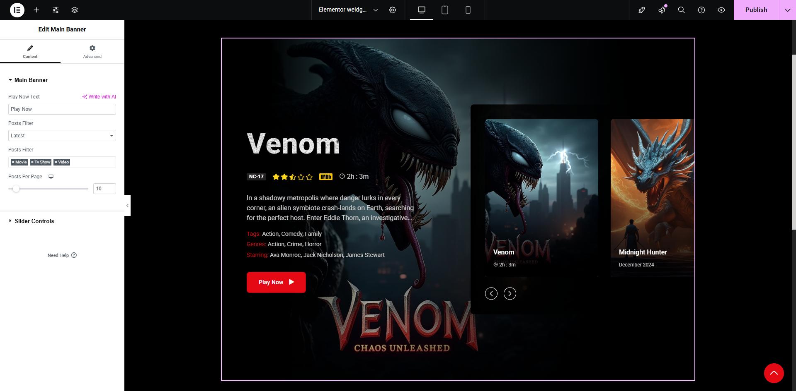Open the rocket checklist icon
The width and height of the screenshot is (796, 391).
[642, 10]
